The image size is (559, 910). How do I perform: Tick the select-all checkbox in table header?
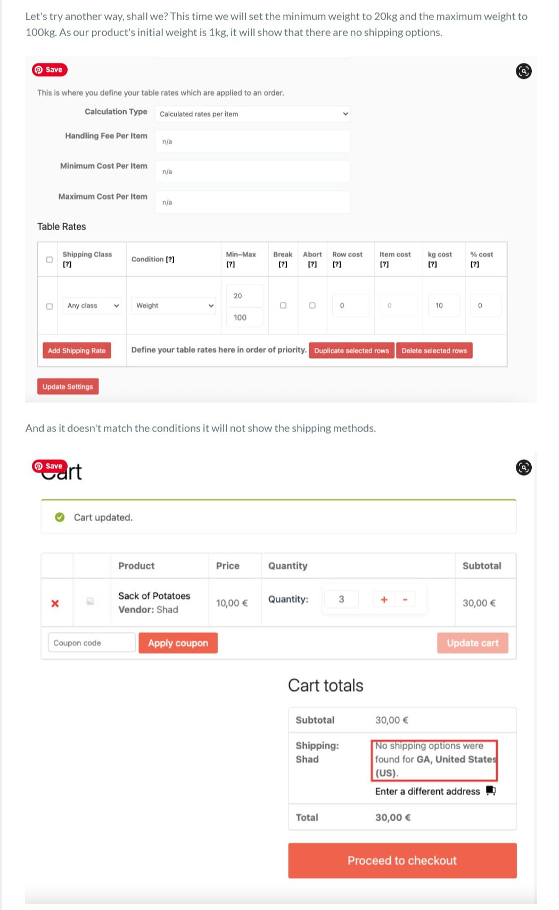(x=50, y=259)
